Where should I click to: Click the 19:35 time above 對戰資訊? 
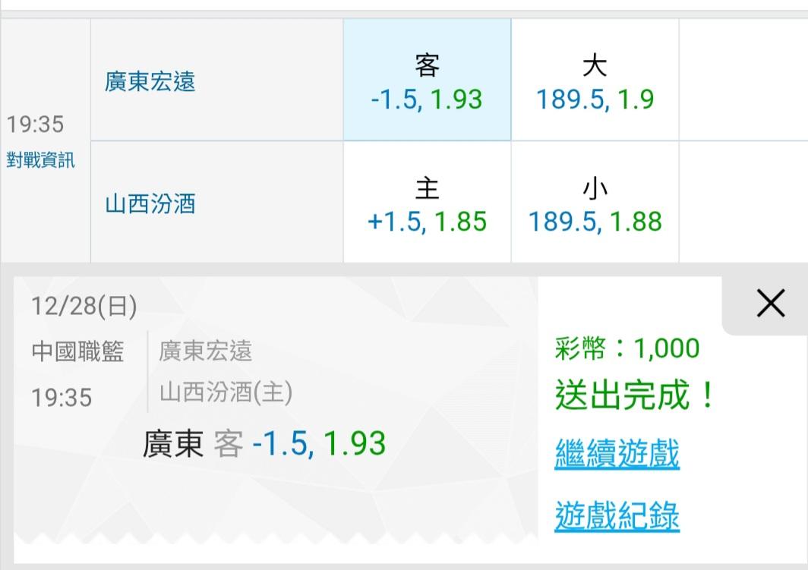36,124
